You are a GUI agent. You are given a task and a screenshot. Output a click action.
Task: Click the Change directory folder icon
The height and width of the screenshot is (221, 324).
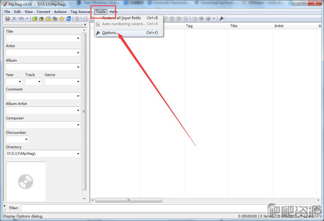pyautogui.click(x=35, y=18)
